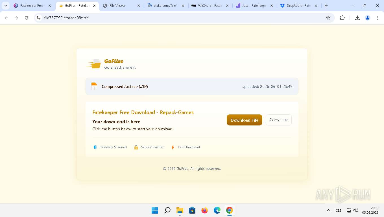The width and height of the screenshot is (384, 217).
Task: Close the DropVault tab
Action: tap(316, 6)
